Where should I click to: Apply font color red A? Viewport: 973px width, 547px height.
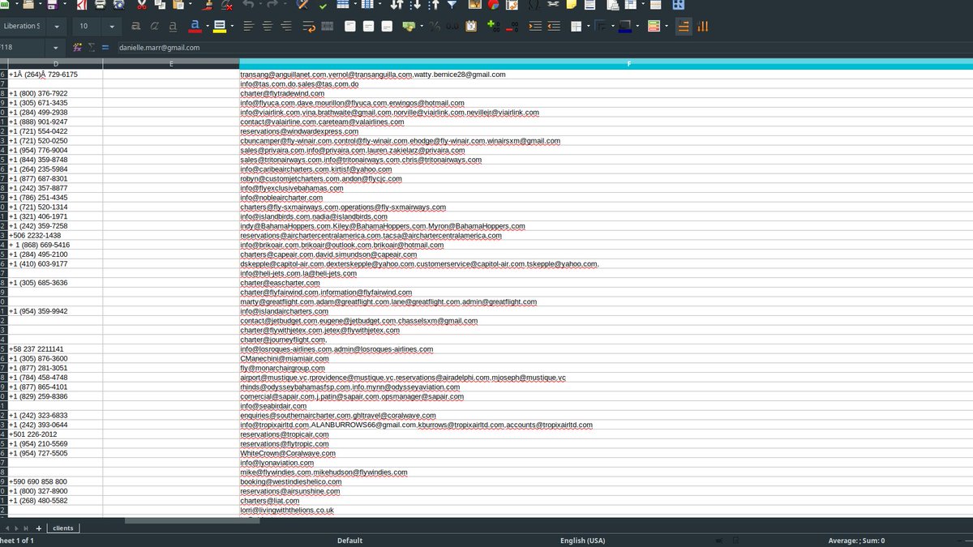(x=195, y=26)
